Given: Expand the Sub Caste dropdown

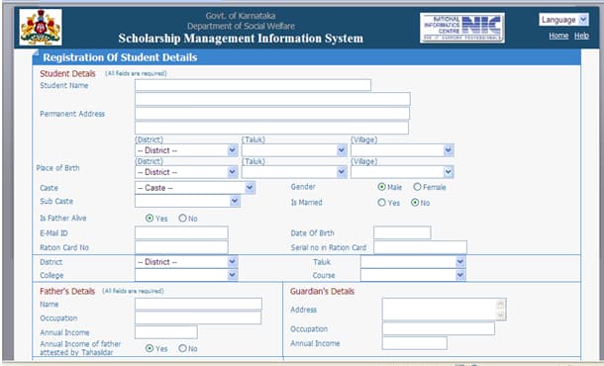Looking at the screenshot, I should pyautogui.click(x=187, y=201).
